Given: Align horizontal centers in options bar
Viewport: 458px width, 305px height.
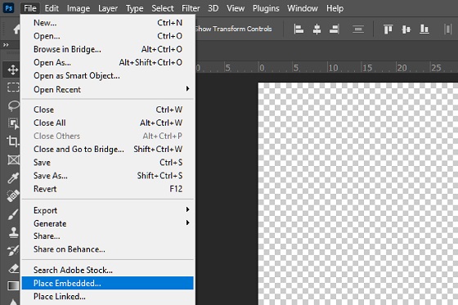Looking at the screenshot, I should (x=317, y=29).
